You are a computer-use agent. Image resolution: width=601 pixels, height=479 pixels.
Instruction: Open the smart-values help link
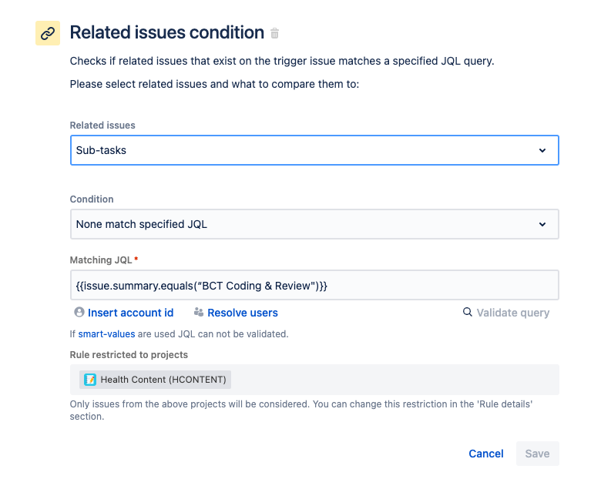click(106, 334)
